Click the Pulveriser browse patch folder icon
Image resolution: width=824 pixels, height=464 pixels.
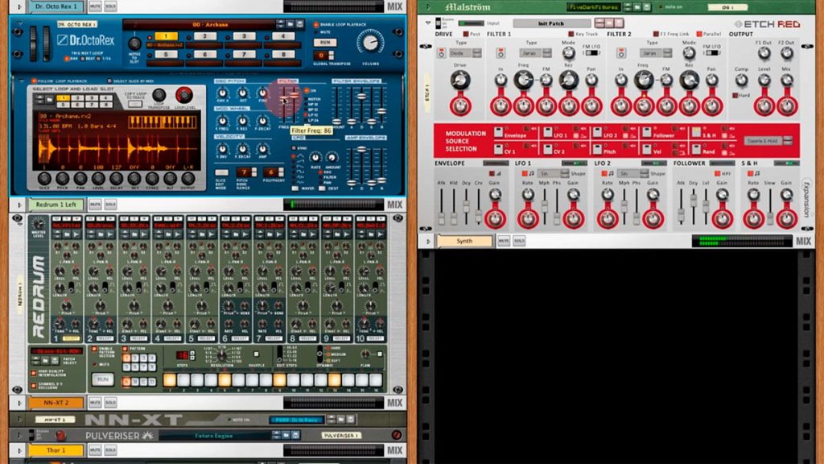pyautogui.click(x=286, y=435)
